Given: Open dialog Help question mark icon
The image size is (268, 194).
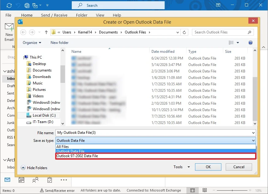Looking at the screenshot, I should tap(251, 43).
